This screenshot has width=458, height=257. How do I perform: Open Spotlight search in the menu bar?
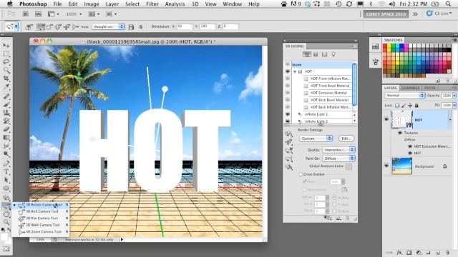coord(448,4)
